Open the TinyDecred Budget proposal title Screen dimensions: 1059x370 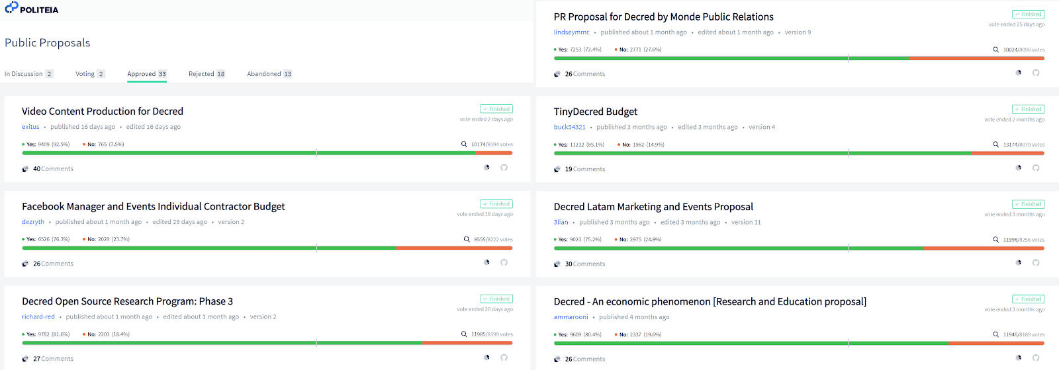(x=596, y=112)
